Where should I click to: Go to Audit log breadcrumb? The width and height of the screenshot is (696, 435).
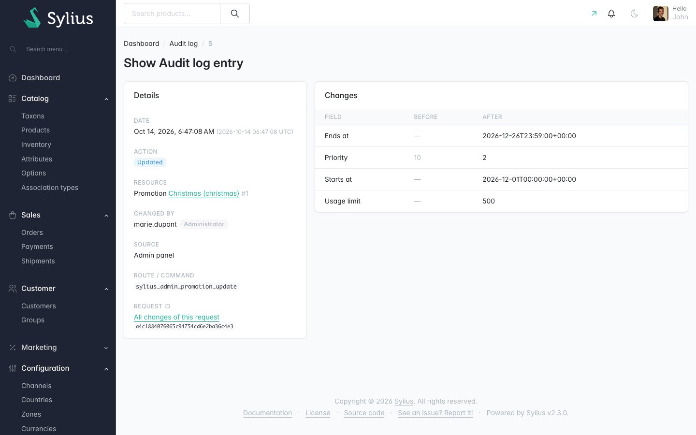click(x=184, y=43)
